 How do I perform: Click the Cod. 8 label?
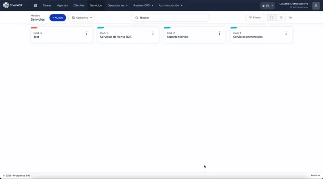pos(104,33)
